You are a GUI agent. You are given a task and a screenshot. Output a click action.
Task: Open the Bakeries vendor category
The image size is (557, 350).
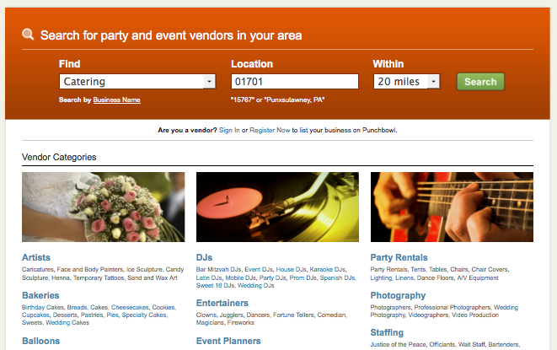[40, 295]
